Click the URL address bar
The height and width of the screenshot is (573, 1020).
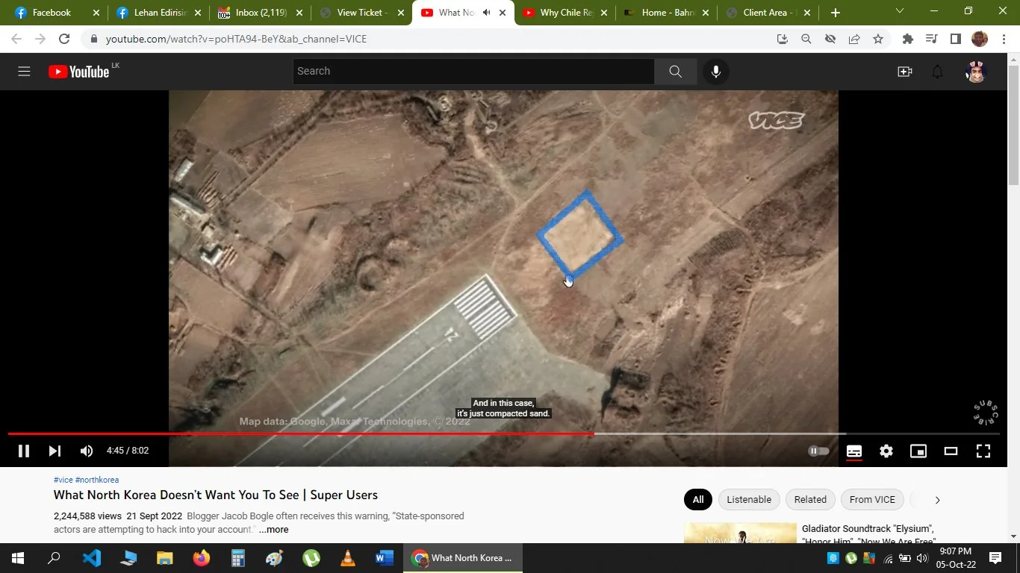(x=433, y=39)
